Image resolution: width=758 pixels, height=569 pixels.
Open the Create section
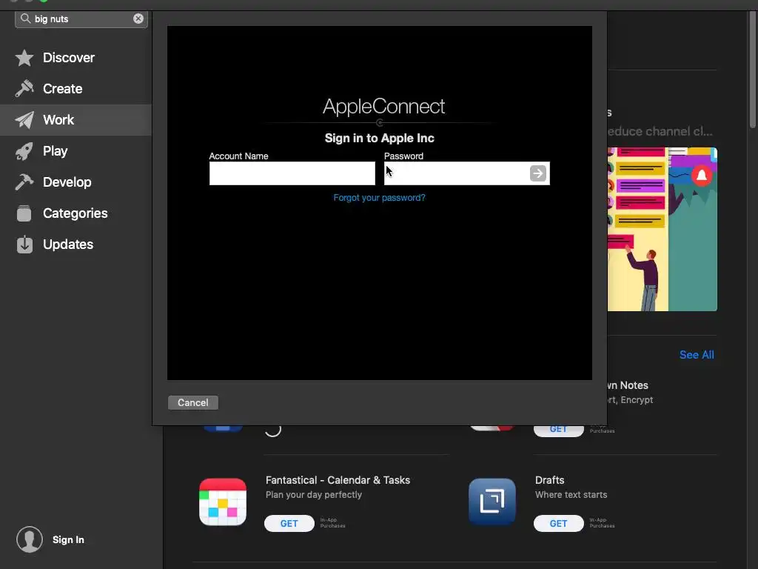62,89
